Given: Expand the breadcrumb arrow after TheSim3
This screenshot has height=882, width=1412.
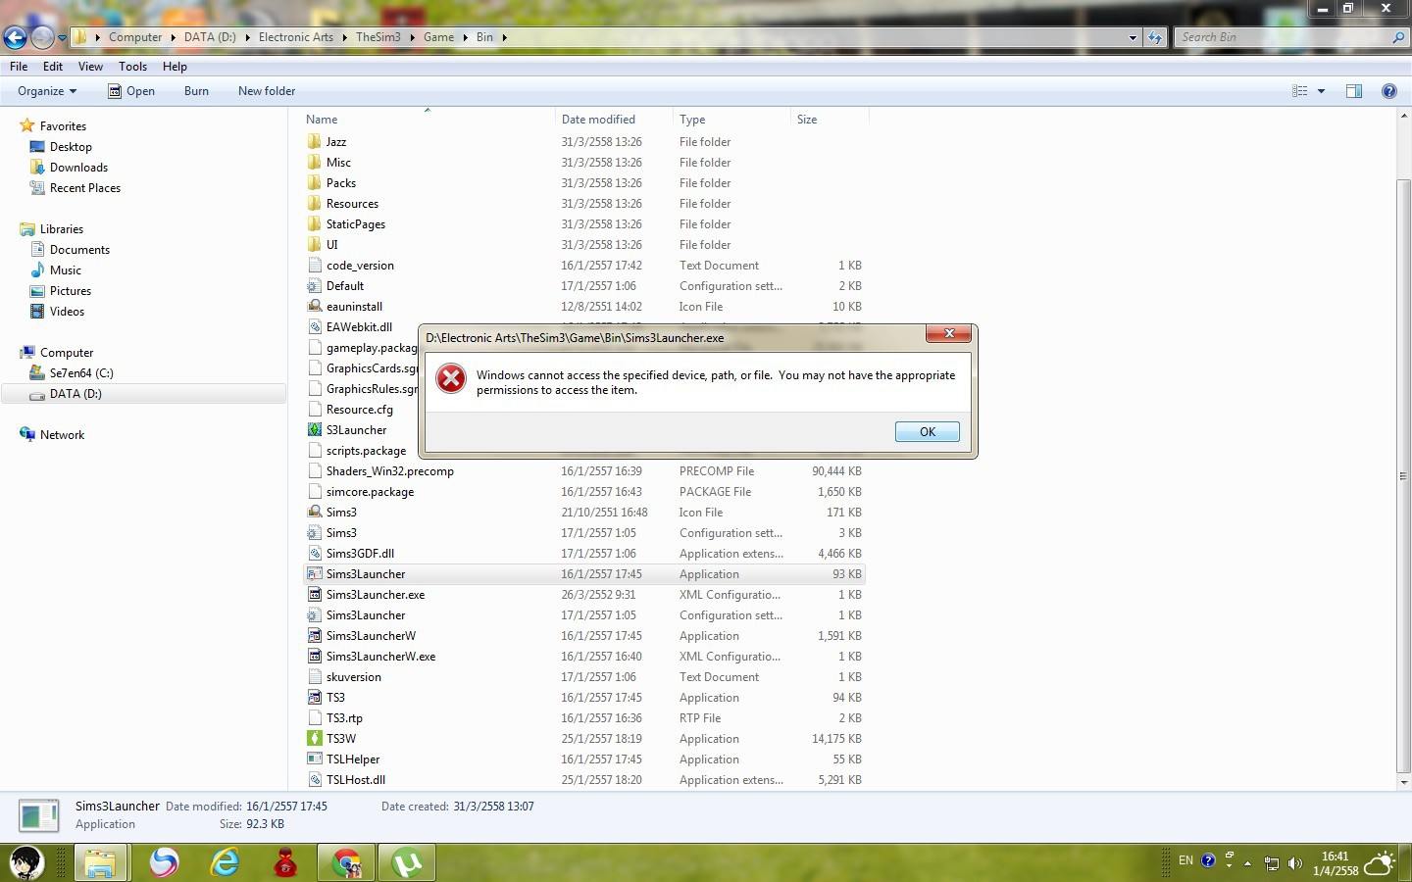Looking at the screenshot, I should tap(413, 37).
